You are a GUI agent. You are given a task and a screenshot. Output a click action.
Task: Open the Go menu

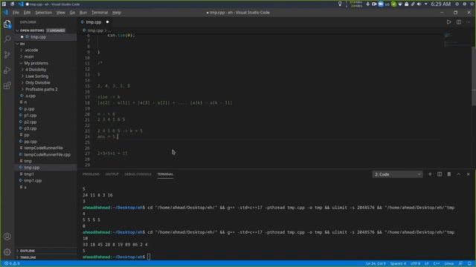(x=72, y=13)
